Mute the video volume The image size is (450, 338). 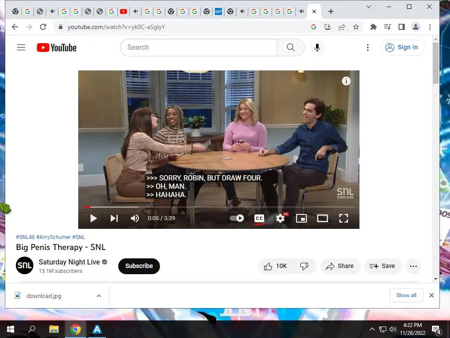pyautogui.click(x=135, y=218)
